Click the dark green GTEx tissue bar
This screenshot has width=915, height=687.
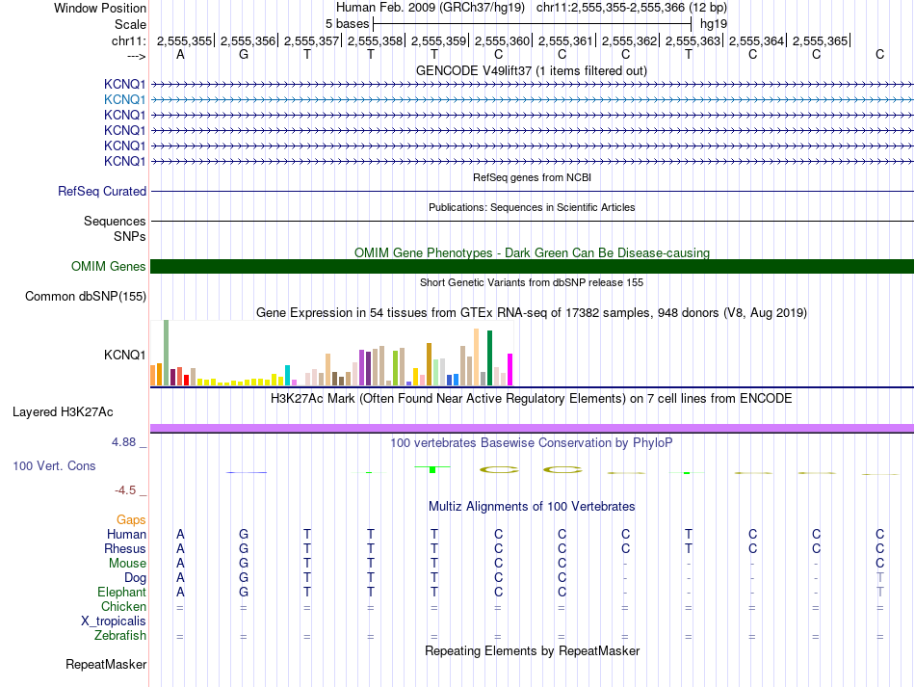coord(490,357)
